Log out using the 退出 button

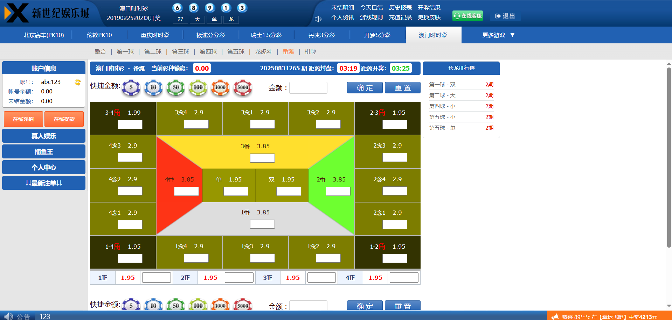click(505, 16)
